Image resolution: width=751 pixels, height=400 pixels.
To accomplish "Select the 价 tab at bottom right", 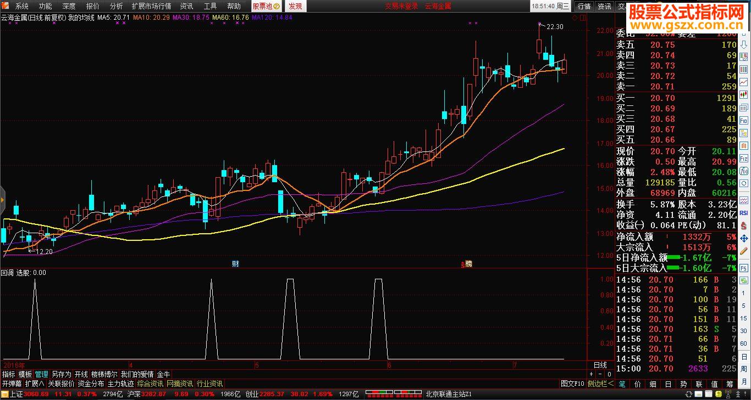I will click(x=637, y=384).
